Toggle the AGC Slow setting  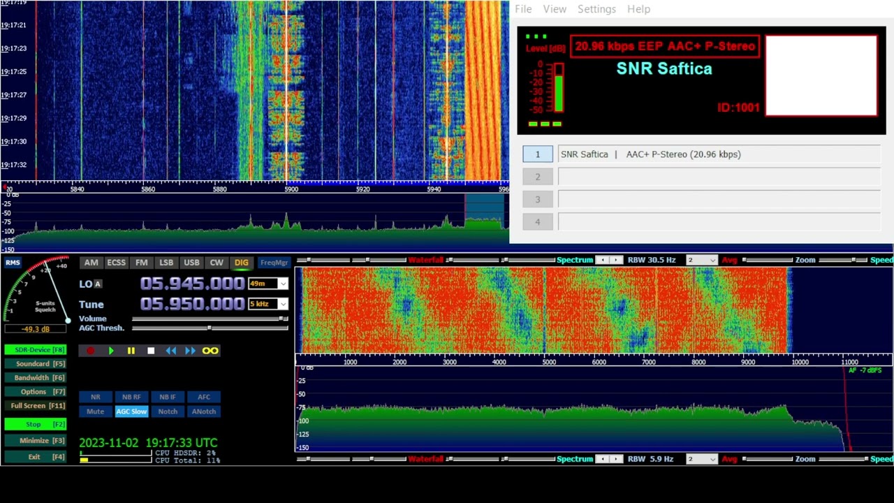131,411
